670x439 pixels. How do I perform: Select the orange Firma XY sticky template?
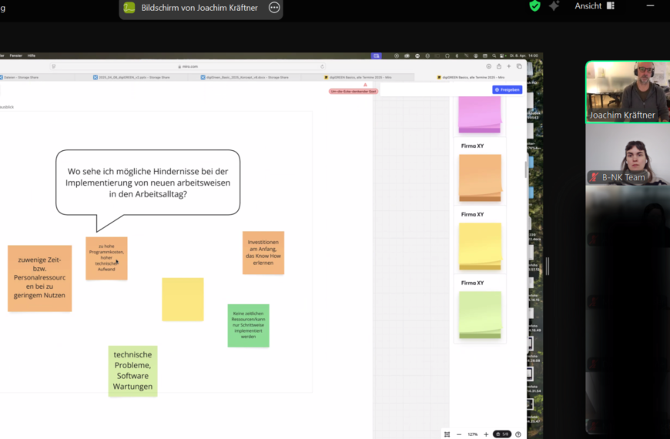(480, 178)
